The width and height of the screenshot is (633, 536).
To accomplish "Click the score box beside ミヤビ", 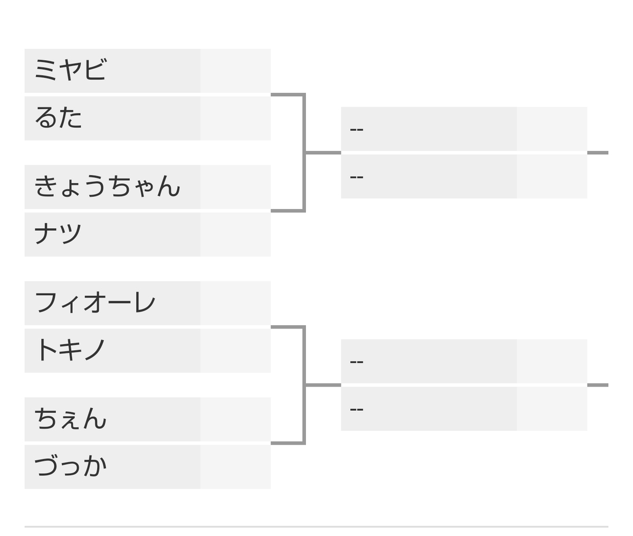I will (x=236, y=71).
